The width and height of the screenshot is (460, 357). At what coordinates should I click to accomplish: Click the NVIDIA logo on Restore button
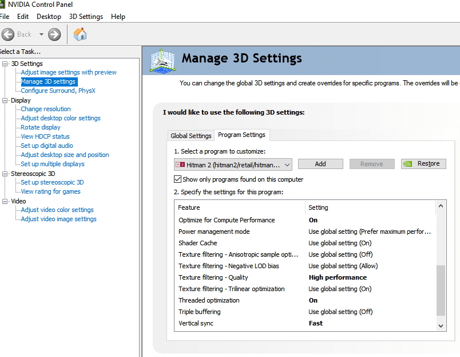[407, 164]
